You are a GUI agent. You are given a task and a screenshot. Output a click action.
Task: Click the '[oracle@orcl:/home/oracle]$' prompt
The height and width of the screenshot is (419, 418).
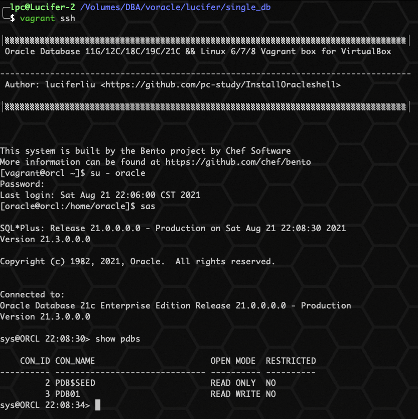point(68,206)
